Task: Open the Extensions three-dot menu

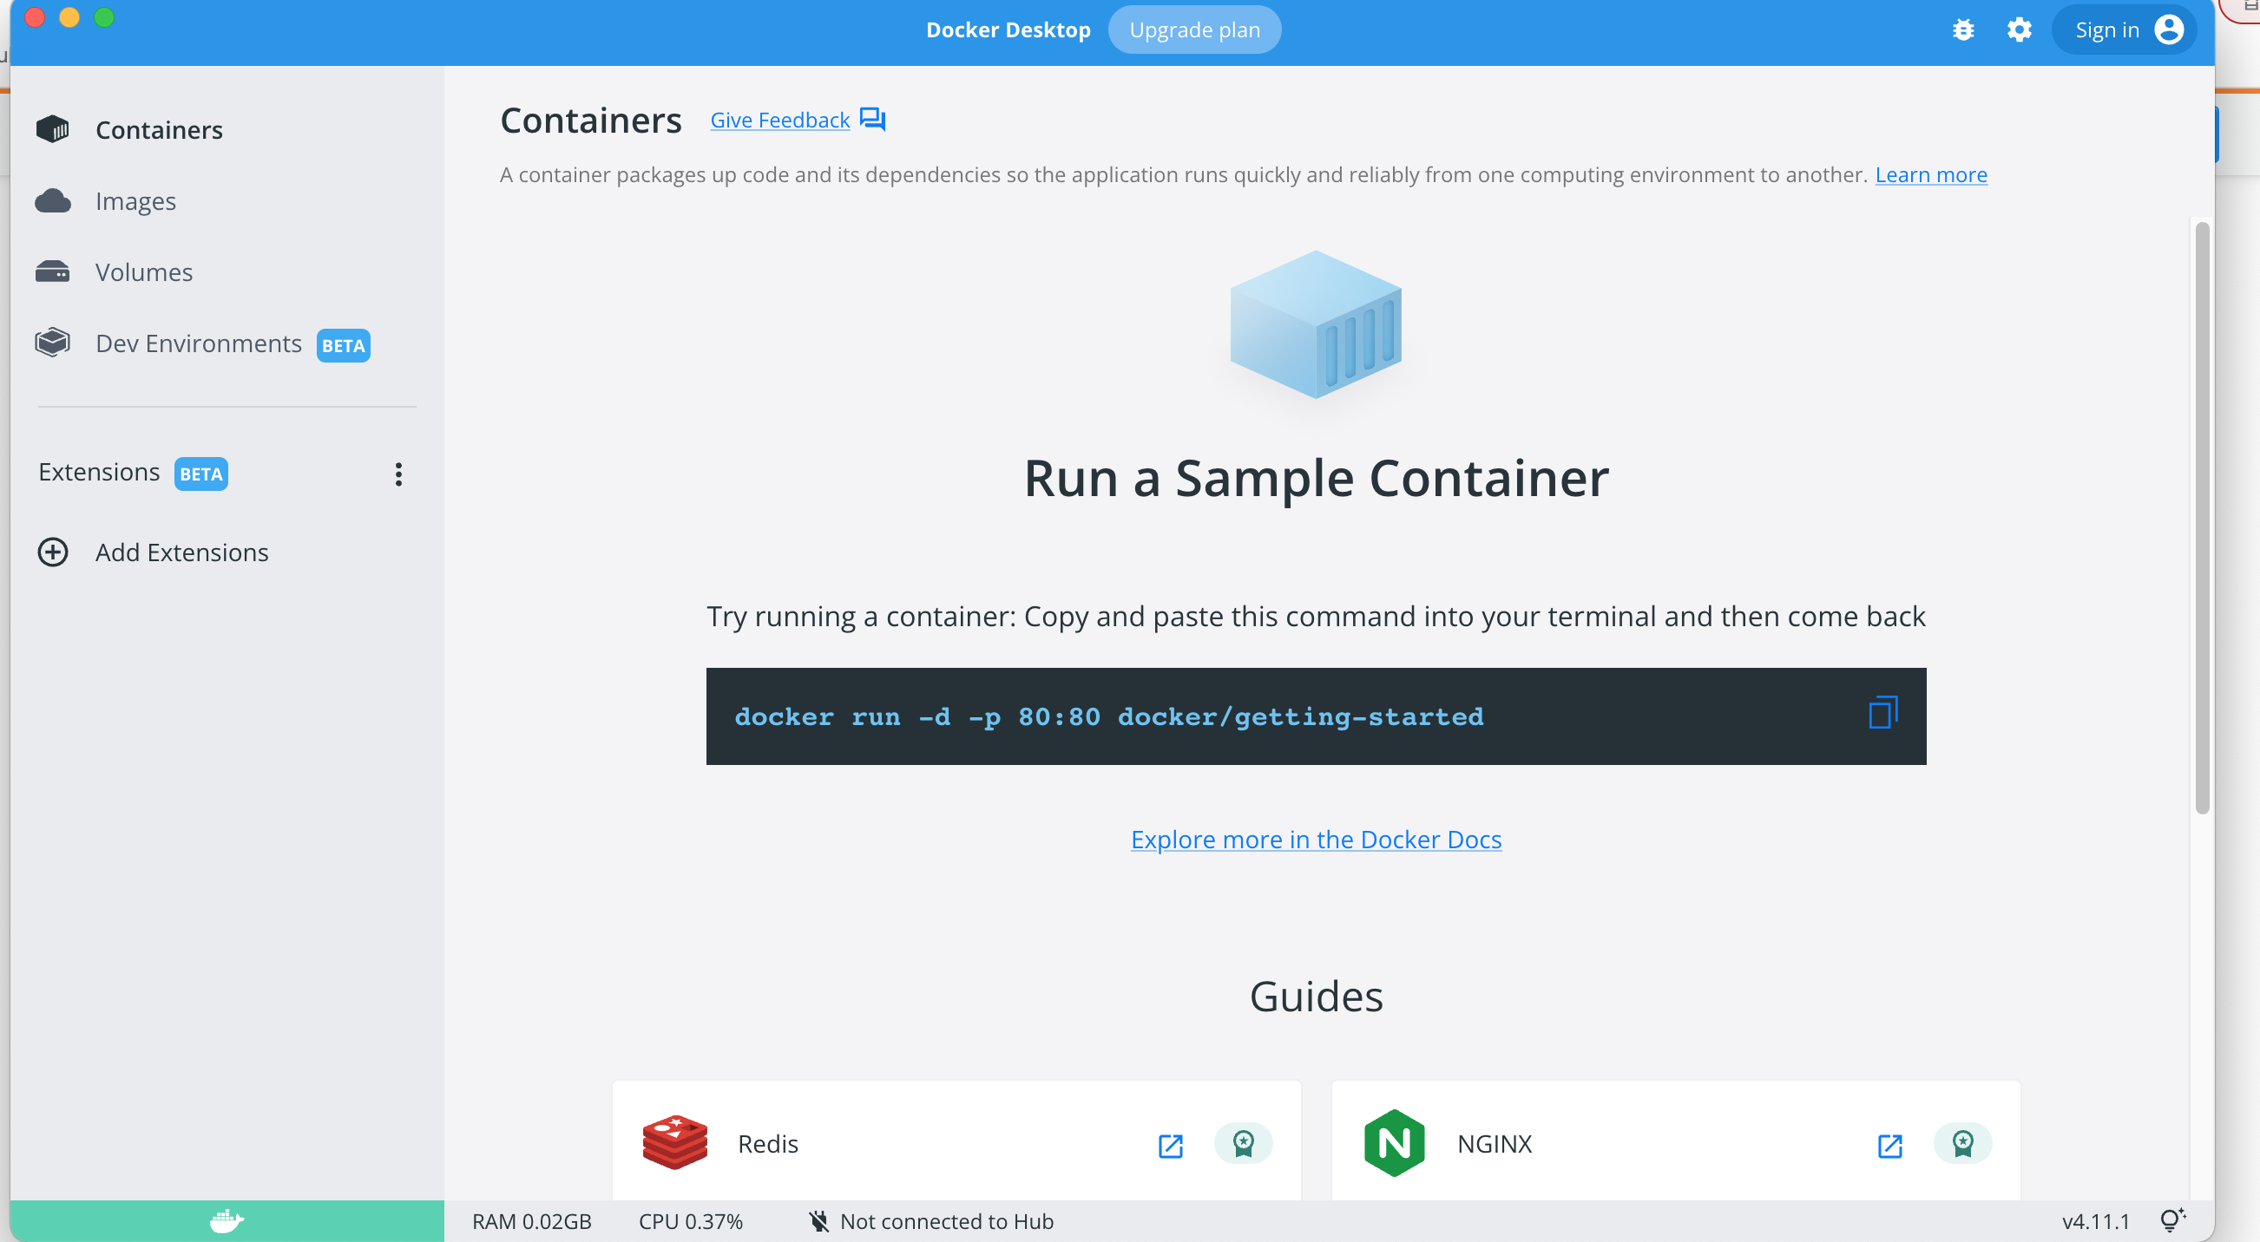Action: click(398, 474)
